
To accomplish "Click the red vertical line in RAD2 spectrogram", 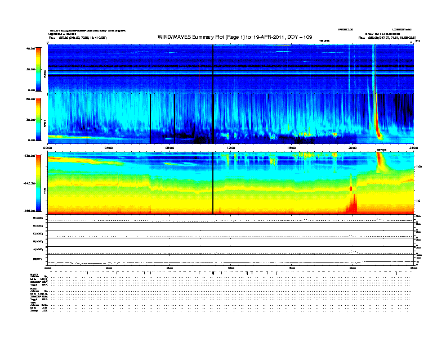I will click(199, 78).
